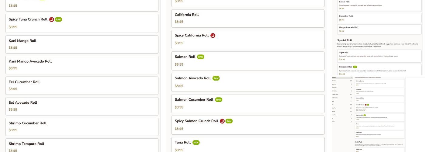Click the RAW badge next to Salmon Roll
This screenshot has height=152, width=425.
pos(201,57)
